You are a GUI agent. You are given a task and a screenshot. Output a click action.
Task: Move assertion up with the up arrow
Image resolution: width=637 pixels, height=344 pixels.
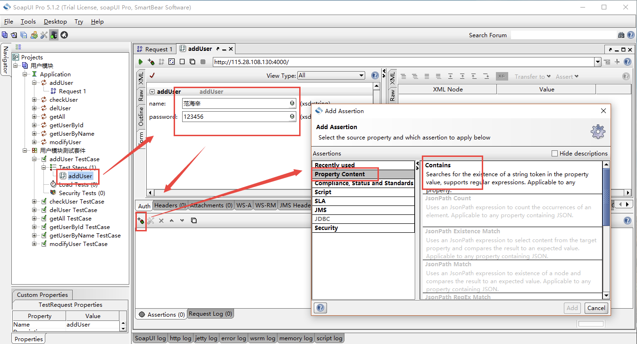click(x=172, y=221)
